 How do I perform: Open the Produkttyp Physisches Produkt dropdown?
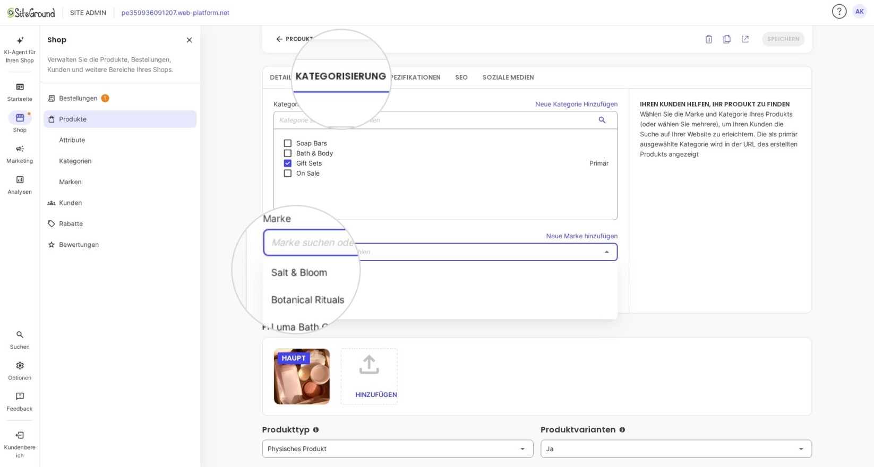coord(397,449)
